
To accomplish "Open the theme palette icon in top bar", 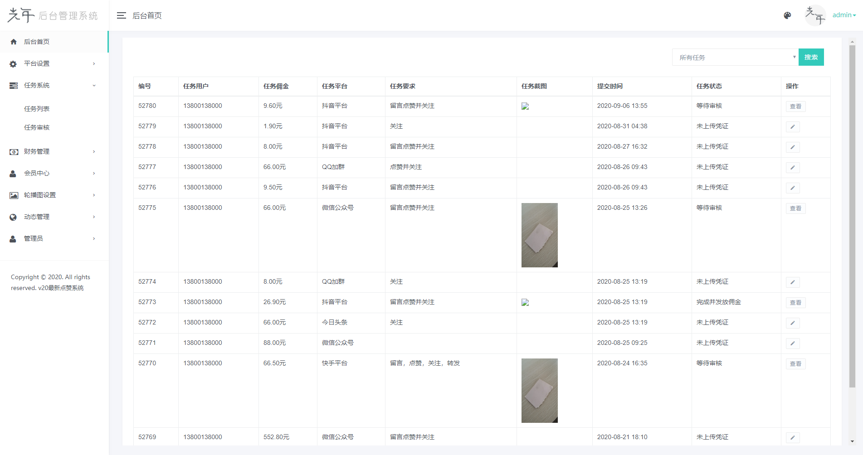I will (x=787, y=15).
